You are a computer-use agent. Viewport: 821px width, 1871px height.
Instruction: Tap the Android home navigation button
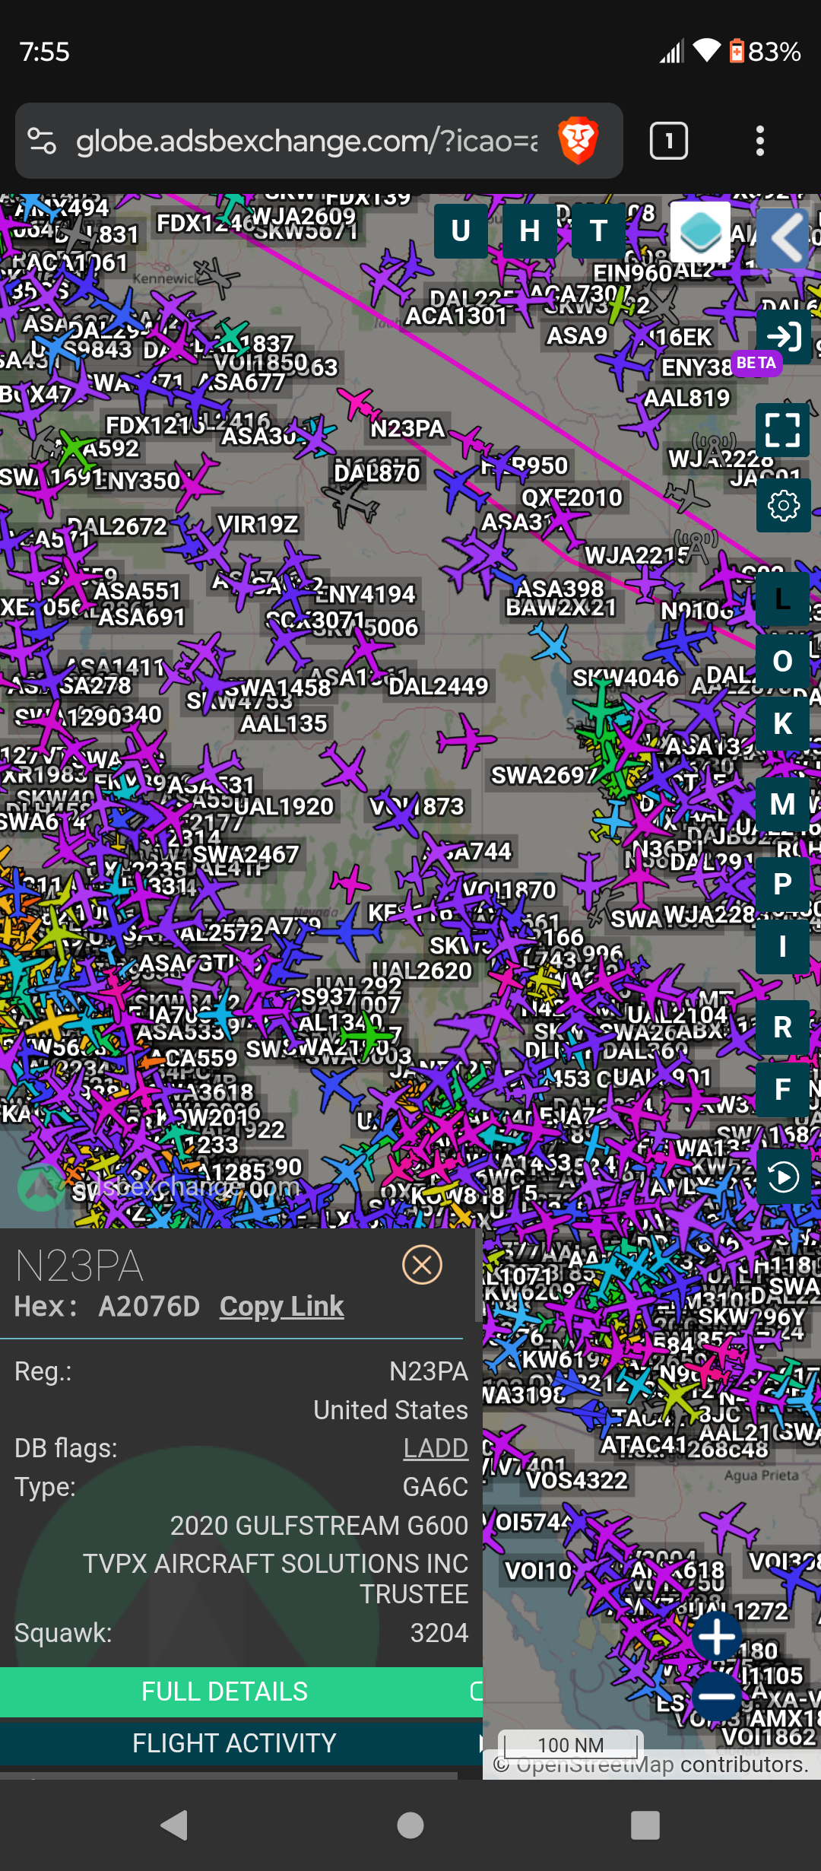click(410, 1825)
